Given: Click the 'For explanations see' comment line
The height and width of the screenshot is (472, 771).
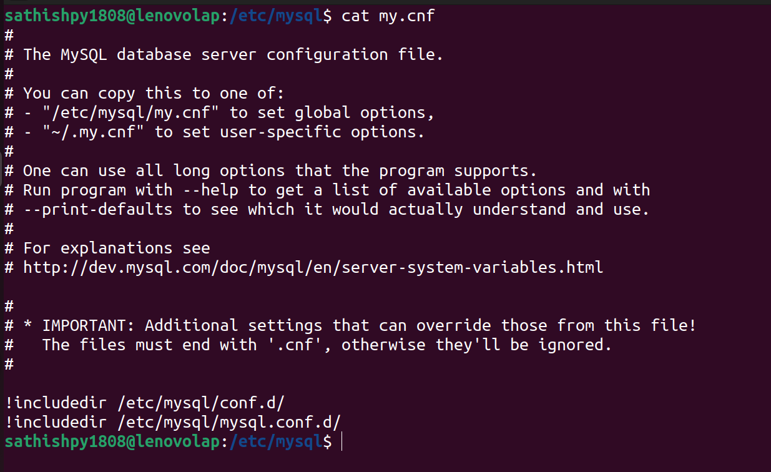Looking at the screenshot, I should coord(116,248).
